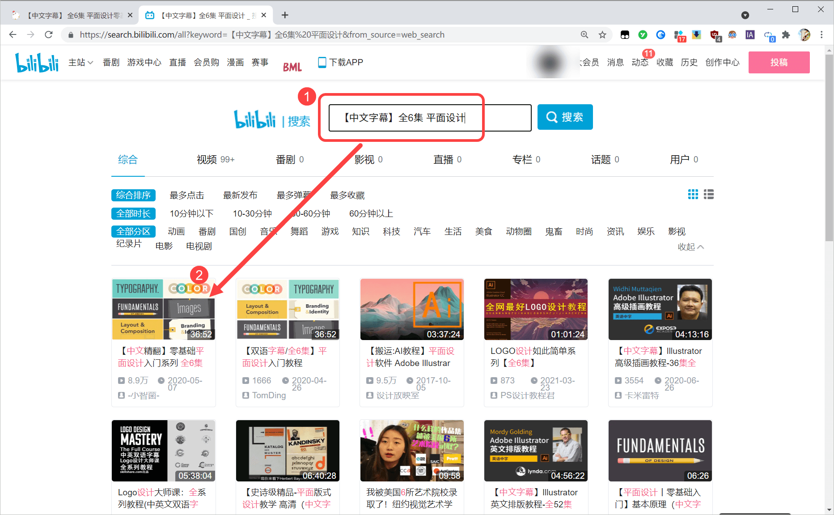This screenshot has height=515, width=834.
Task: Select the 话题 results tab
Action: point(605,160)
